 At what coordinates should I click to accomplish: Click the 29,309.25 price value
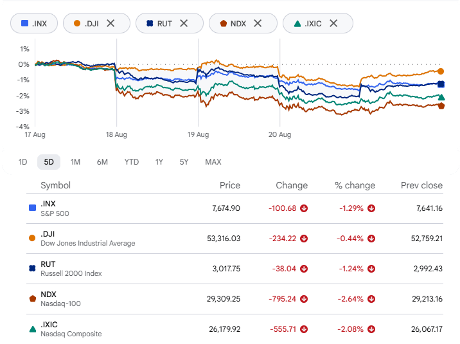pyautogui.click(x=224, y=299)
